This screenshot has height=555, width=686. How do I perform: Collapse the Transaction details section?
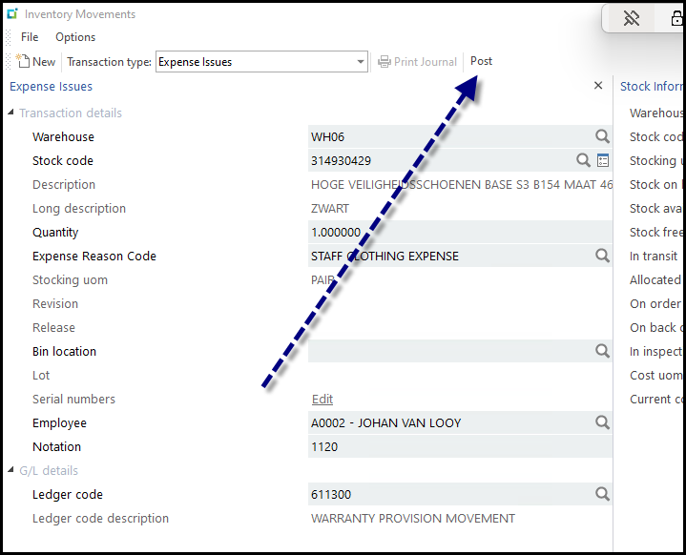pyautogui.click(x=11, y=113)
